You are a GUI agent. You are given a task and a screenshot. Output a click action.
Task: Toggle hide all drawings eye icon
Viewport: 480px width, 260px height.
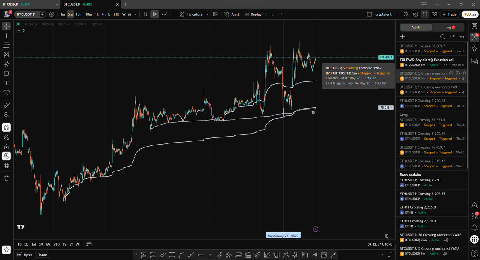tap(6, 156)
